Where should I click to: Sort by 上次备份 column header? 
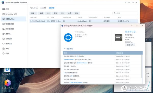(x=107, y=18)
